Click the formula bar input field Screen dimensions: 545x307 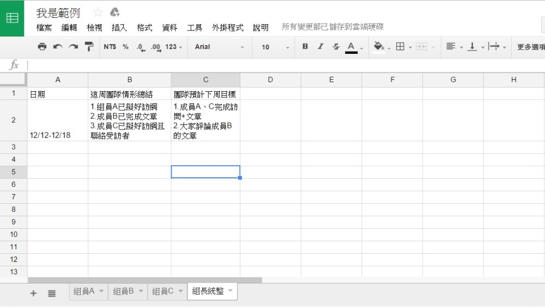283,65
